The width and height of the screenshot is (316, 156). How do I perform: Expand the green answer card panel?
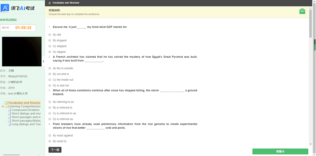[280, 152]
